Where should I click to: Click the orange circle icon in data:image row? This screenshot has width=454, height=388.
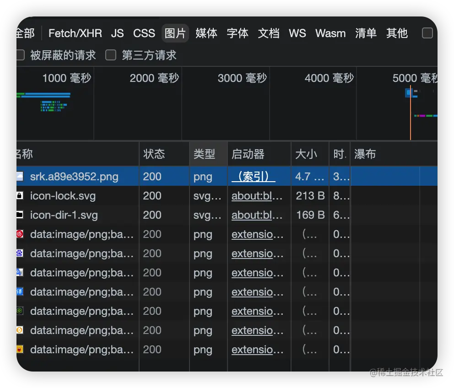pos(20,330)
